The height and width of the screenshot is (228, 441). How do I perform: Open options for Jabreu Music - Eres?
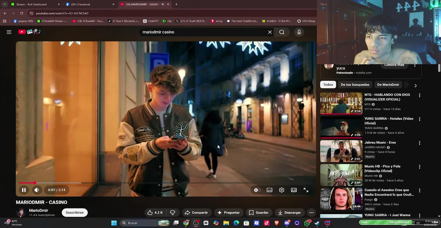419,143
